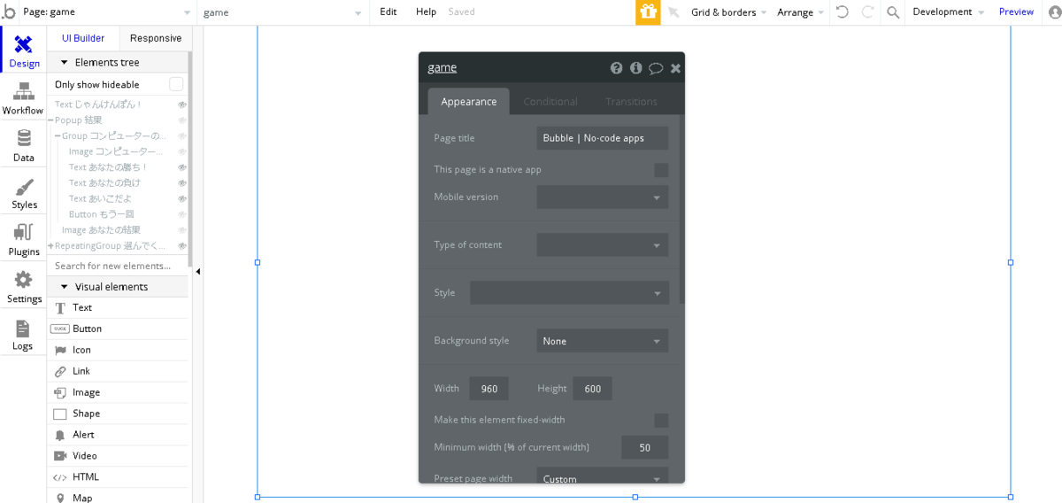Screen dimensions: 1062x503
Task: Open the Grid & borders dropdown
Action: pos(728,12)
